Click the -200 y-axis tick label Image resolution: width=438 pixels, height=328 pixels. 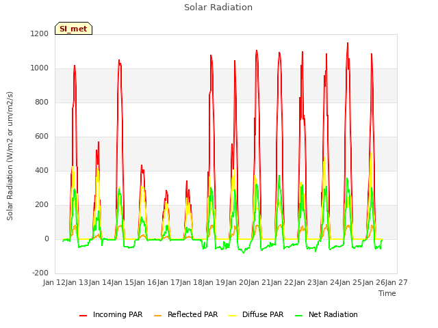pyautogui.click(x=40, y=273)
